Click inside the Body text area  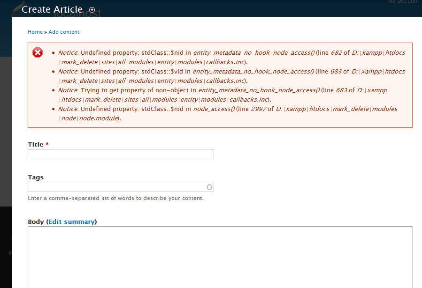(220, 257)
